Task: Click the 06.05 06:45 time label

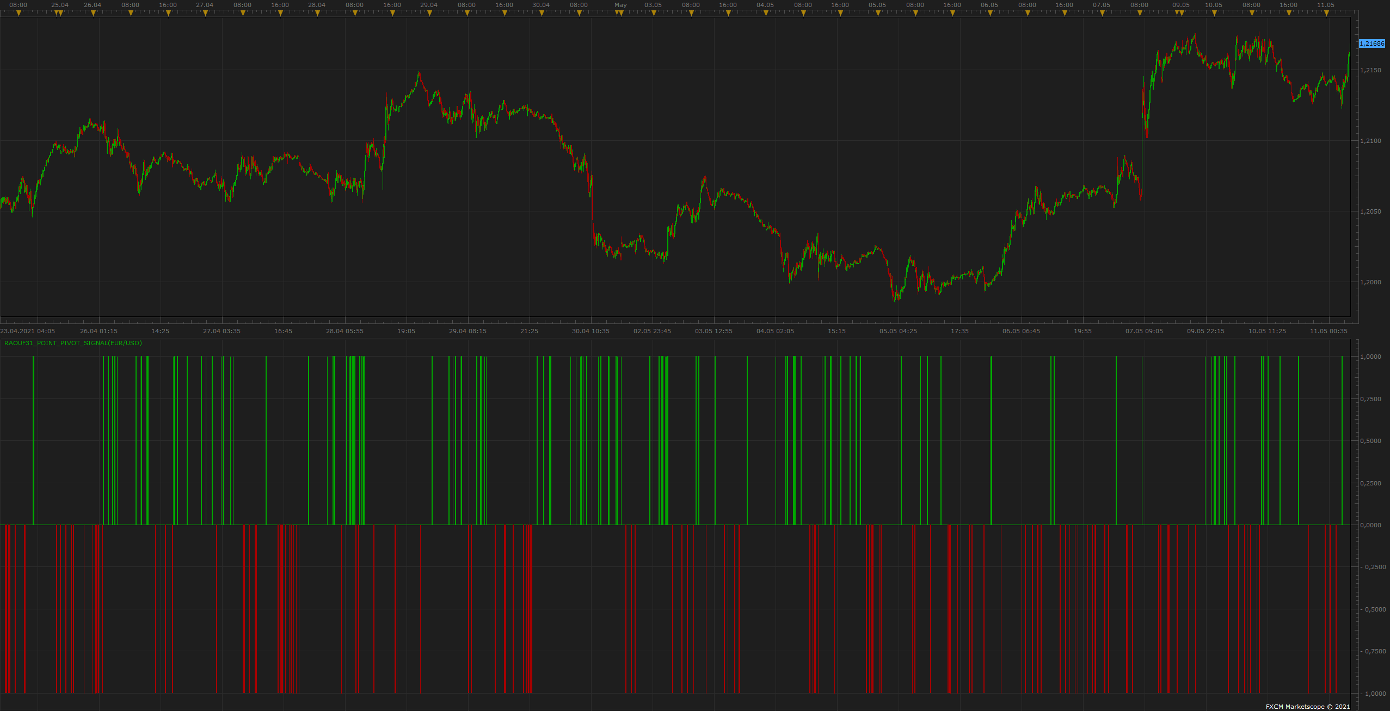Action: [1021, 331]
